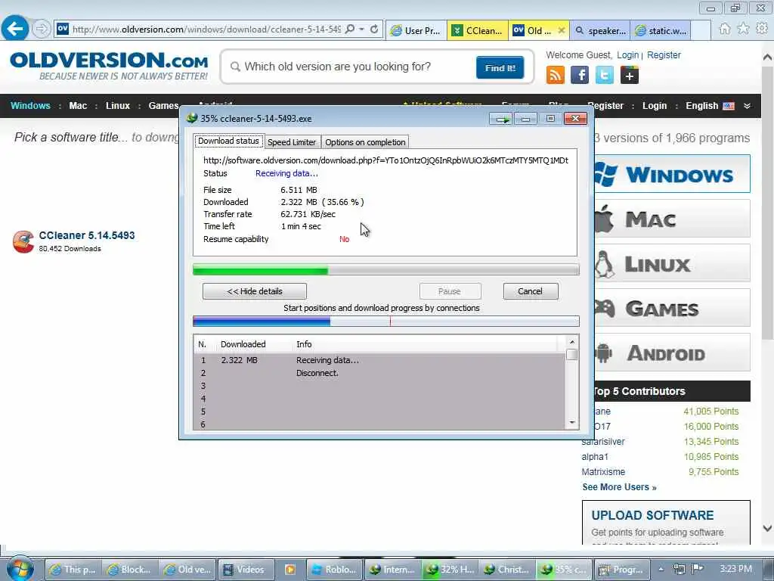The width and height of the screenshot is (774, 581).
Task: Click the alpha1 contributor name
Action: (x=595, y=457)
